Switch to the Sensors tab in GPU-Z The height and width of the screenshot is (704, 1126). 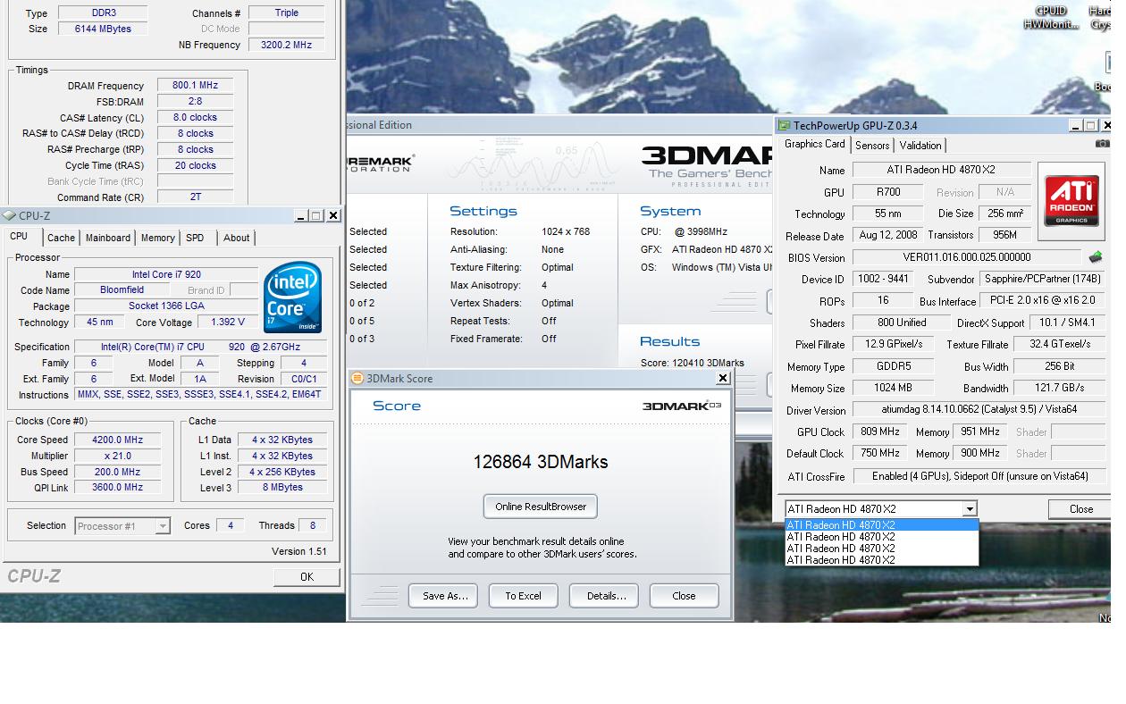(872, 146)
